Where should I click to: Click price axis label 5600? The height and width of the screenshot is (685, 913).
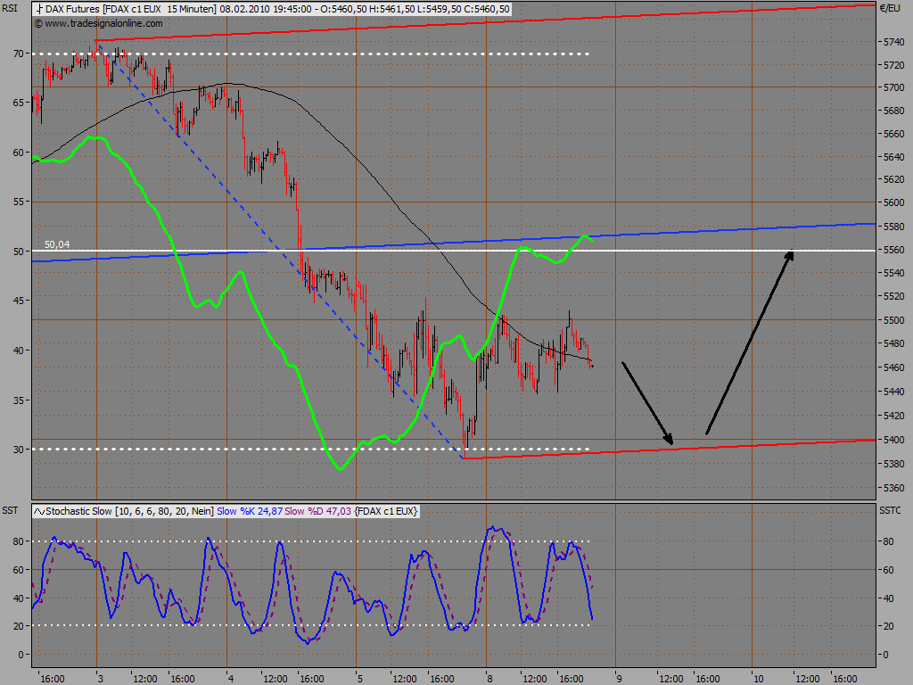(x=893, y=202)
